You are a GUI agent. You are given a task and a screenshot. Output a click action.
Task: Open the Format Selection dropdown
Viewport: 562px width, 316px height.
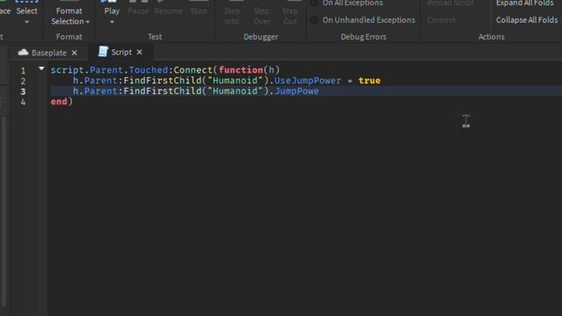[x=70, y=16]
